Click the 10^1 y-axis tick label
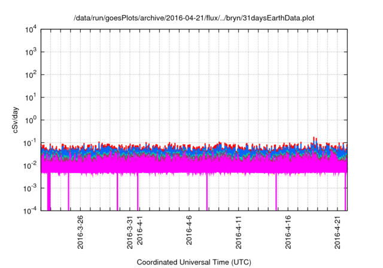 tap(31, 98)
